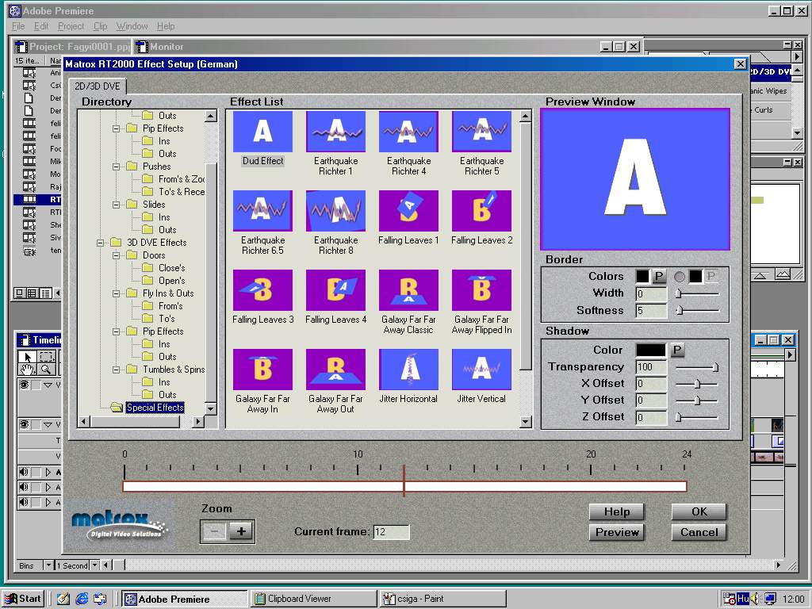The width and height of the screenshot is (812, 609).
Task: Open the Bins dropdown arrow in Timeline
Action: 48,565
